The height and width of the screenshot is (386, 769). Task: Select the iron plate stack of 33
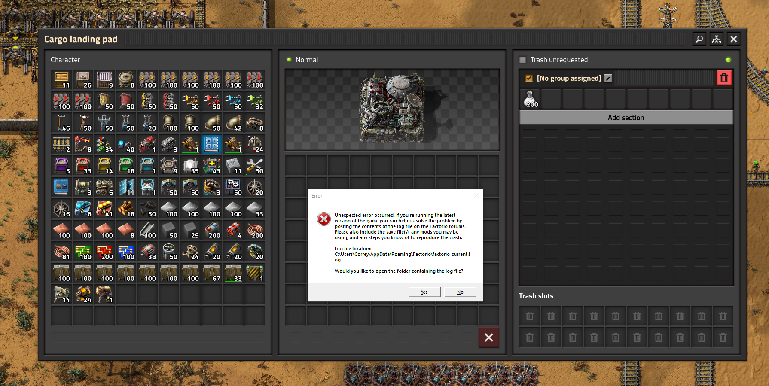(255, 209)
